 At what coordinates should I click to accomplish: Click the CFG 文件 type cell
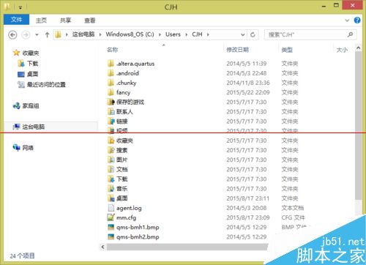click(x=293, y=217)
